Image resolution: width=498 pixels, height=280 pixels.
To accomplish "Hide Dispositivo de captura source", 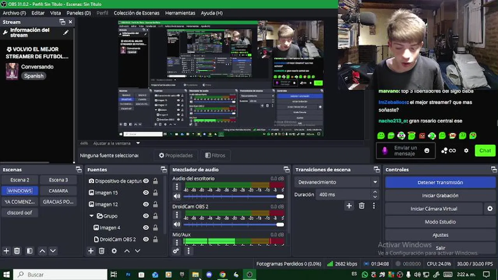I will point(146,181).
